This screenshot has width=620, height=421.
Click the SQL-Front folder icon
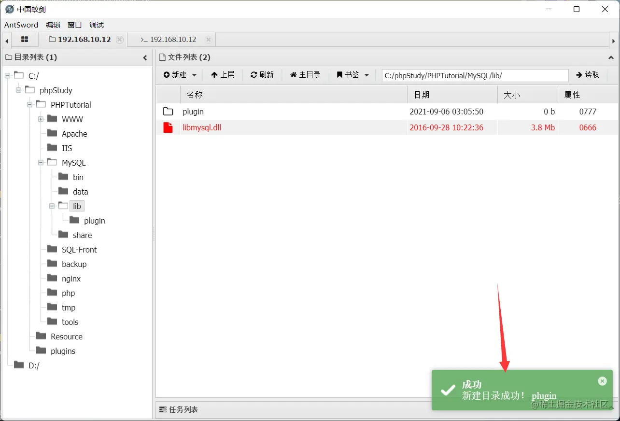click(52, 249)
